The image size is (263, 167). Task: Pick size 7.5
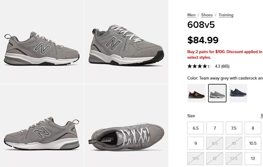click(x=234, y=128)
